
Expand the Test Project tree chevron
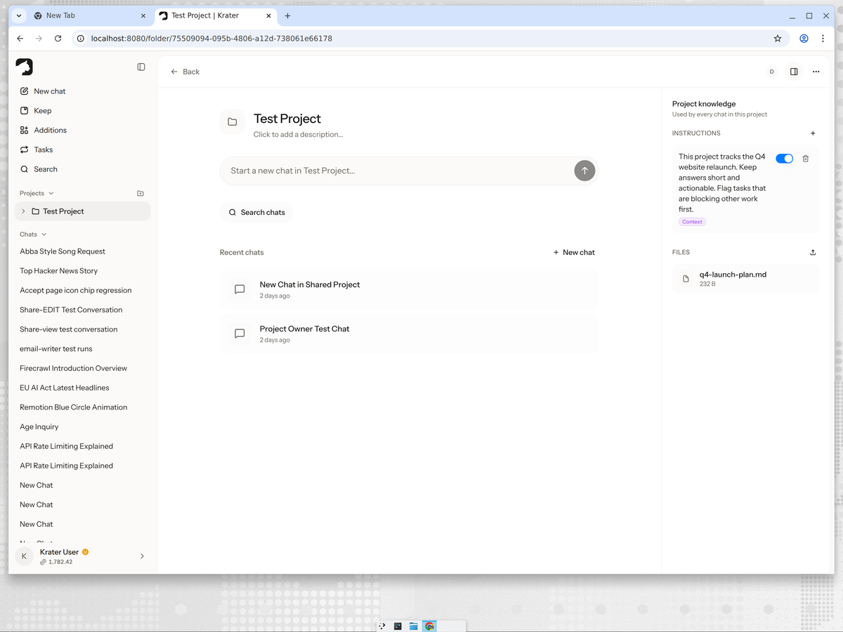pos(23,211)
